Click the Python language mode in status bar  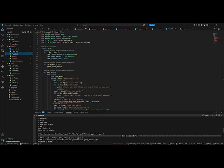pyautogui.click(x=171, y=144)
